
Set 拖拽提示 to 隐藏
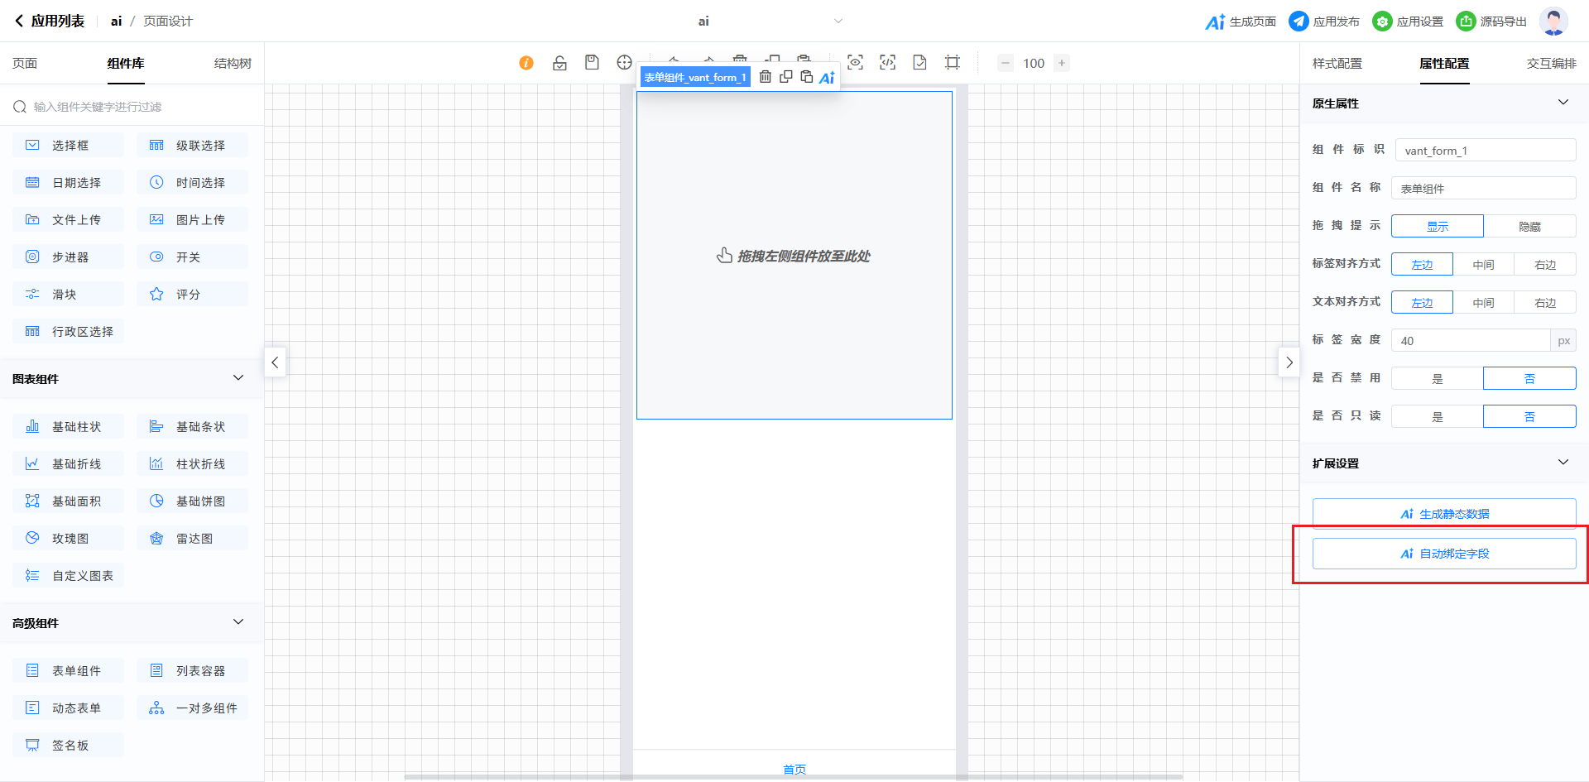[x=1529, y=227]
